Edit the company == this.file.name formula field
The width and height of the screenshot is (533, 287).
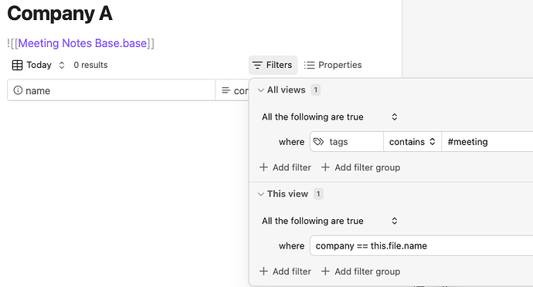tap(421, 245)
